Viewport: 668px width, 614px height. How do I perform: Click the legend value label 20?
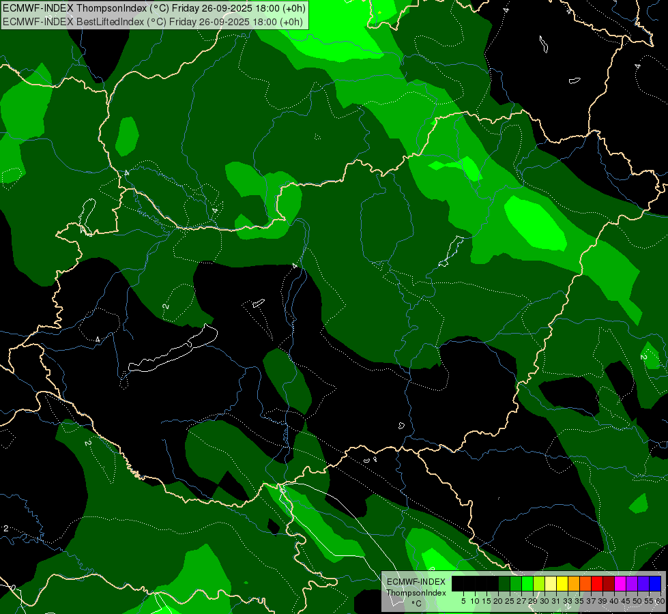click(499, 601)
